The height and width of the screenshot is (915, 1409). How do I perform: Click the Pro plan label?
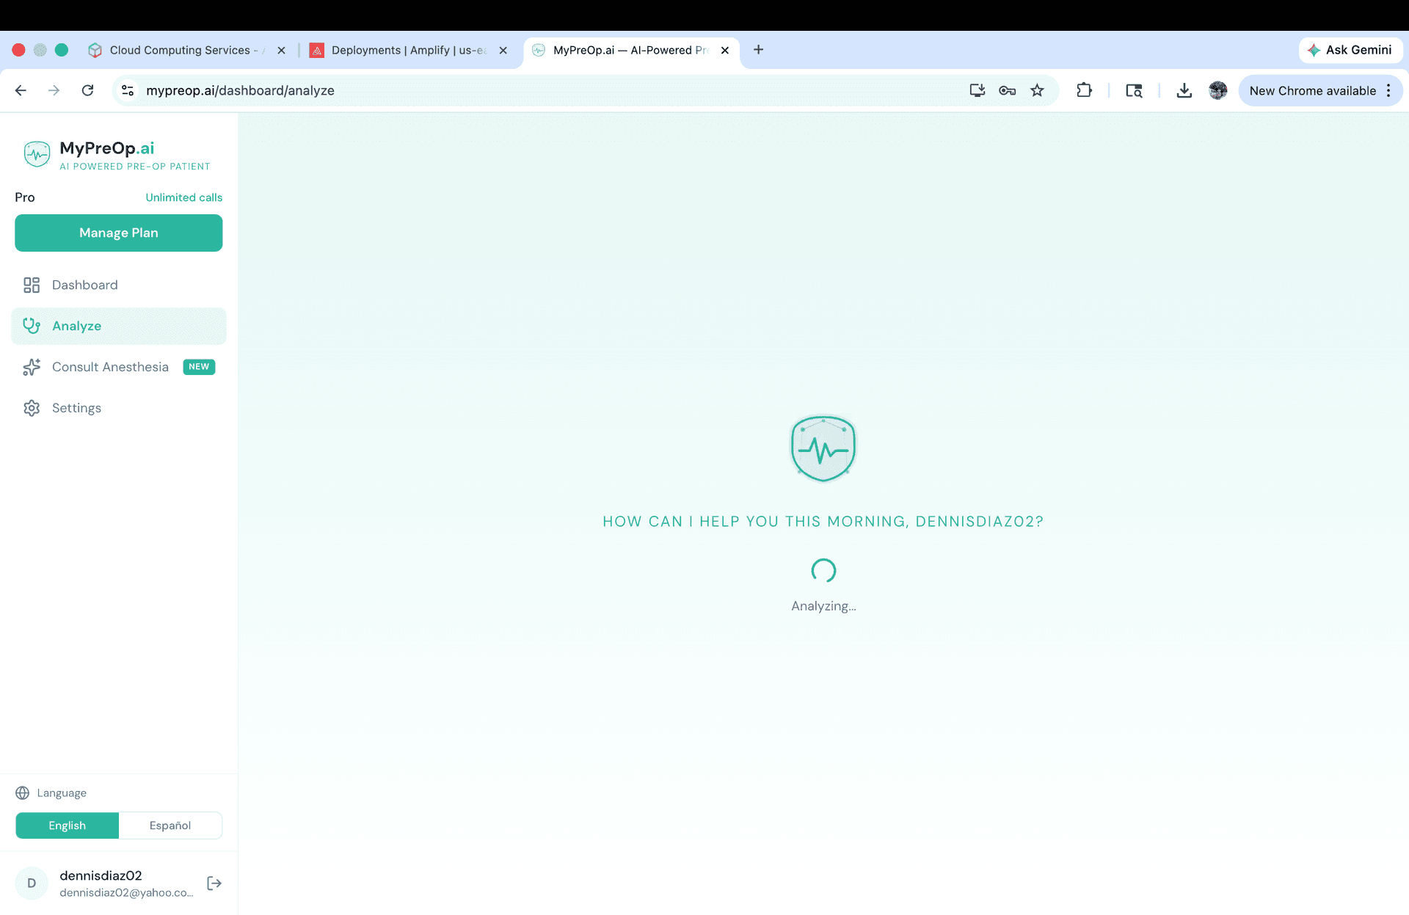coord(25,197)
